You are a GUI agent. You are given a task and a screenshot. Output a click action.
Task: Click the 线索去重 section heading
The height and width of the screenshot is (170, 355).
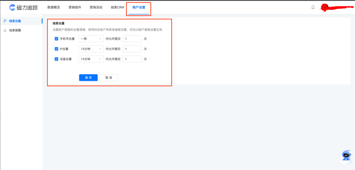59,24
